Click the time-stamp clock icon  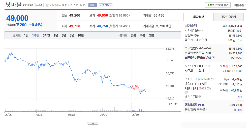[48, 5]
